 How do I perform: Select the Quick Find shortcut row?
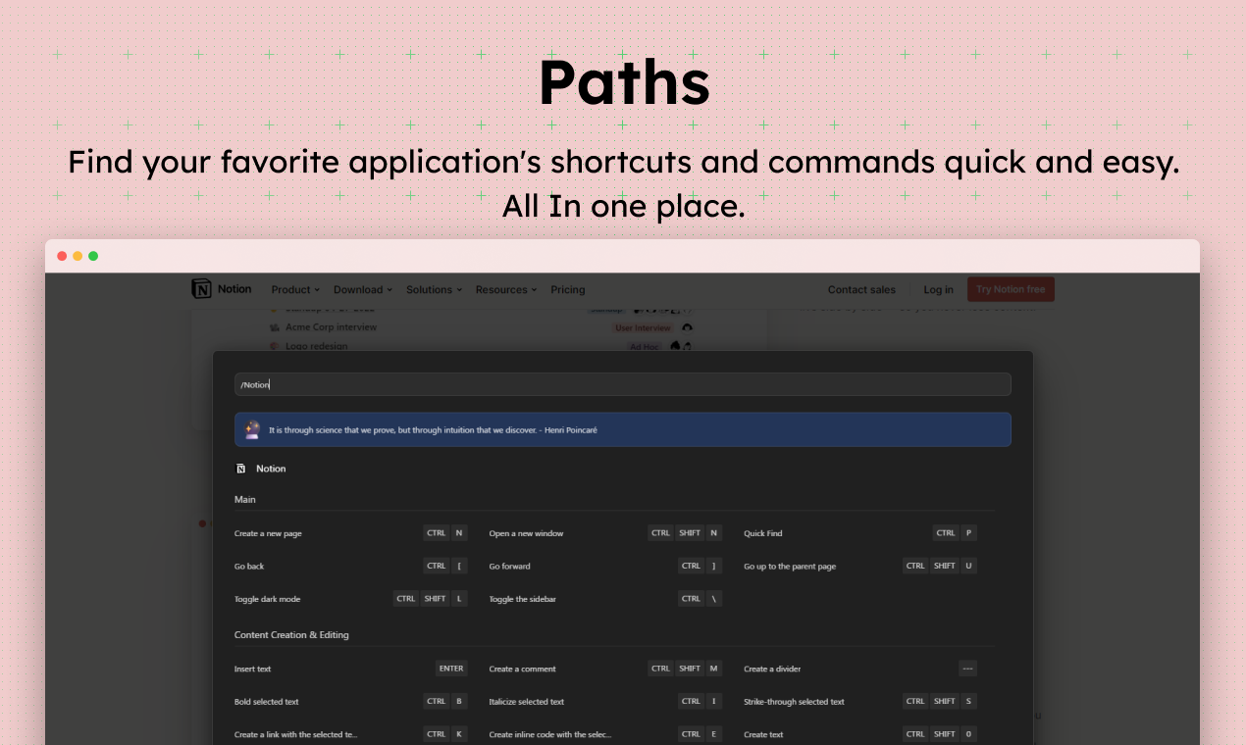(x=860, y=533)
